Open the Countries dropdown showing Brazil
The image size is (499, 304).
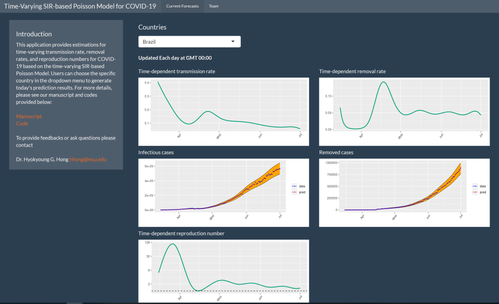(189, 41)
